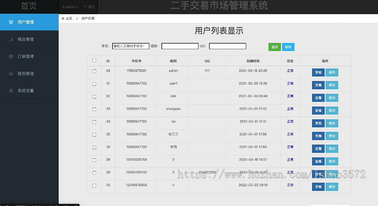Open 订单管理 in the sidebar
The image size is (378, 206).
coord(29,56)
